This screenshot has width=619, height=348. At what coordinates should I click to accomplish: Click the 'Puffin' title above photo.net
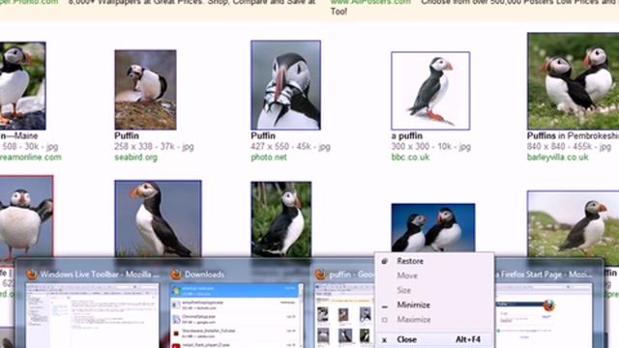263,135
